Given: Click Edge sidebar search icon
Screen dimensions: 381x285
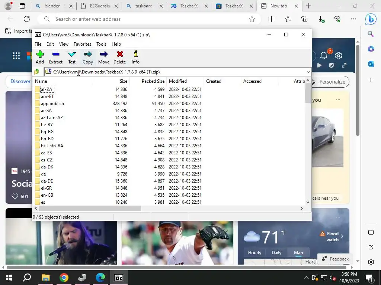Looking at the screenshot, I should point(371,34).
